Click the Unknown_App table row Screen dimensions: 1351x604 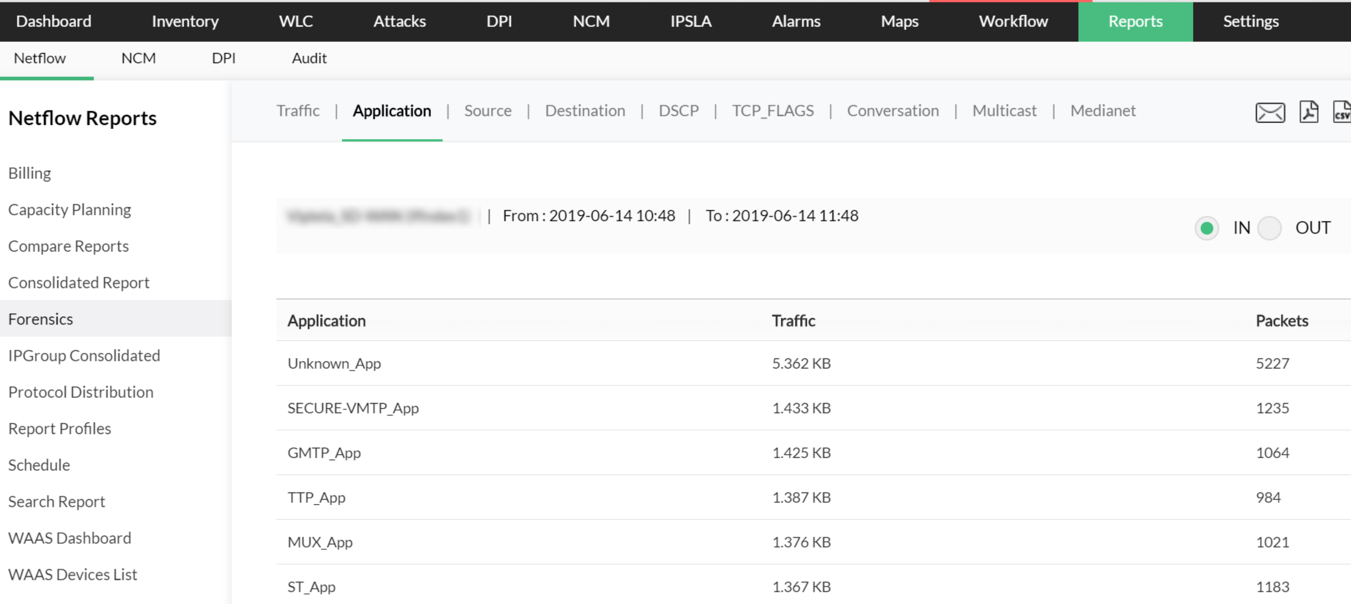pos(334,363)
